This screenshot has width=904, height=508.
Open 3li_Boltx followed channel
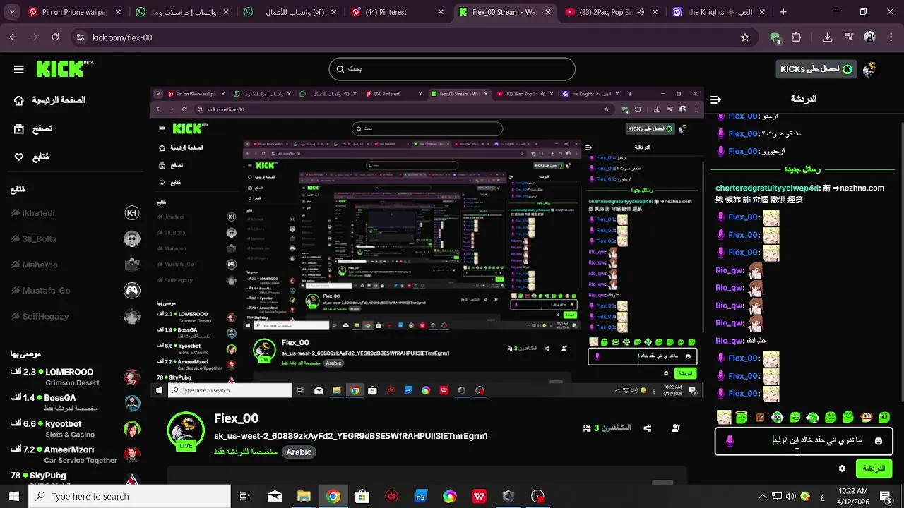click(76, 238)
